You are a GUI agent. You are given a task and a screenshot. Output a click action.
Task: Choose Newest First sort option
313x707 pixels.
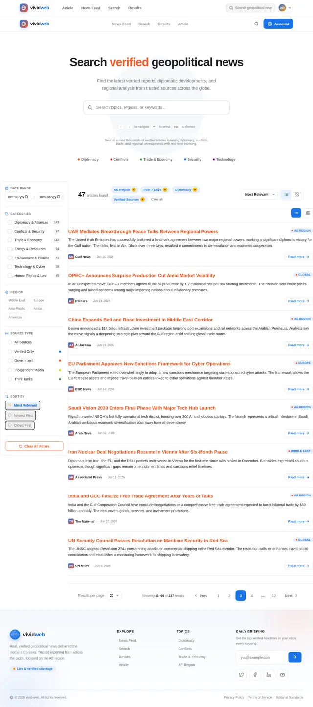click(x=21, y=415)
